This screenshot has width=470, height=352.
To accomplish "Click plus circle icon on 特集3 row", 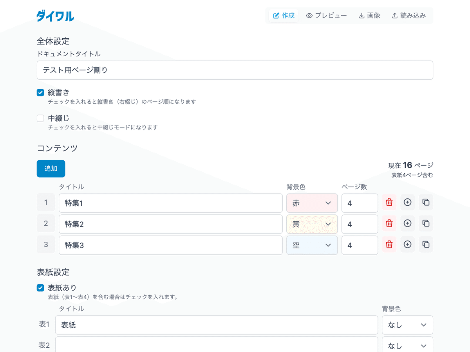I will [407, 244].
